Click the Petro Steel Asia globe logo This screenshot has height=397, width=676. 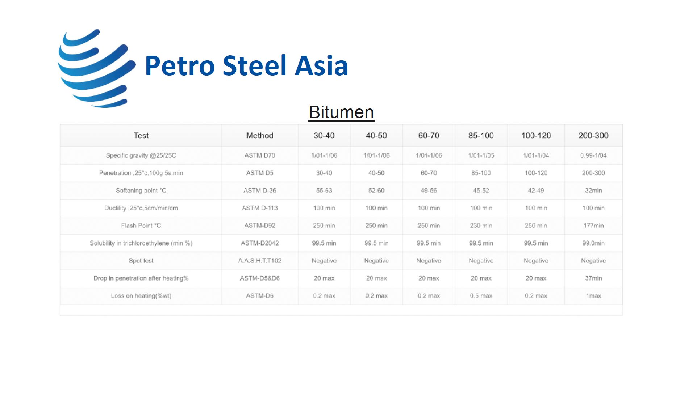97,68
